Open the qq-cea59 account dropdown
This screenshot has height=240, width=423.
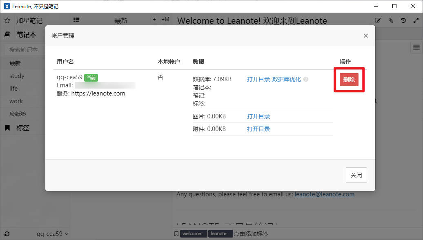pyautogui.click(x=53, y=234)
